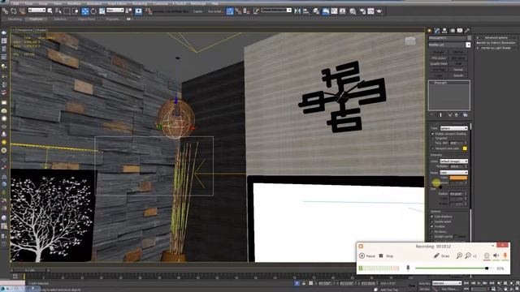Choose the rectangular selection region tool
This screenshot has width=520, height=292.
(x=67, y=11)
